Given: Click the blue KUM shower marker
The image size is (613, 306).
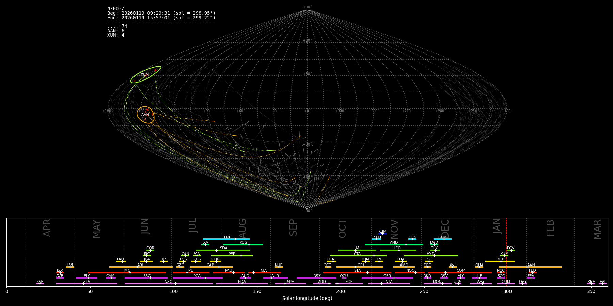Looking at the screenshot, I should coord(382,234).
